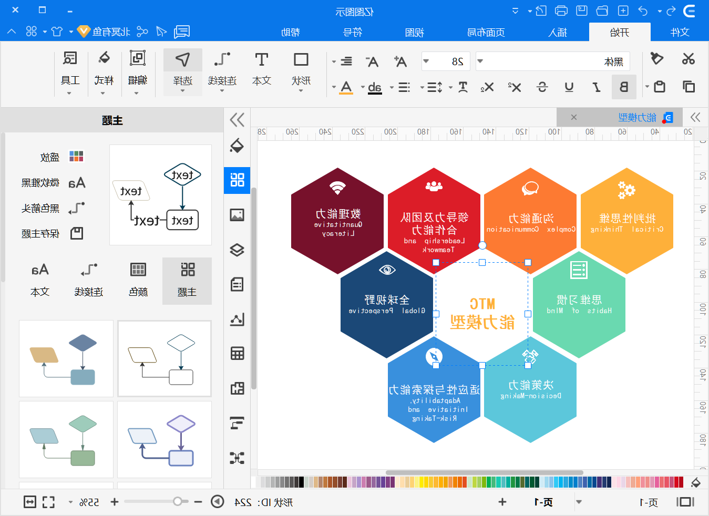Open the Layers side panel icon
Viewport: 709px width, 516px height.
pyautogui.click(x=237, y=250)
